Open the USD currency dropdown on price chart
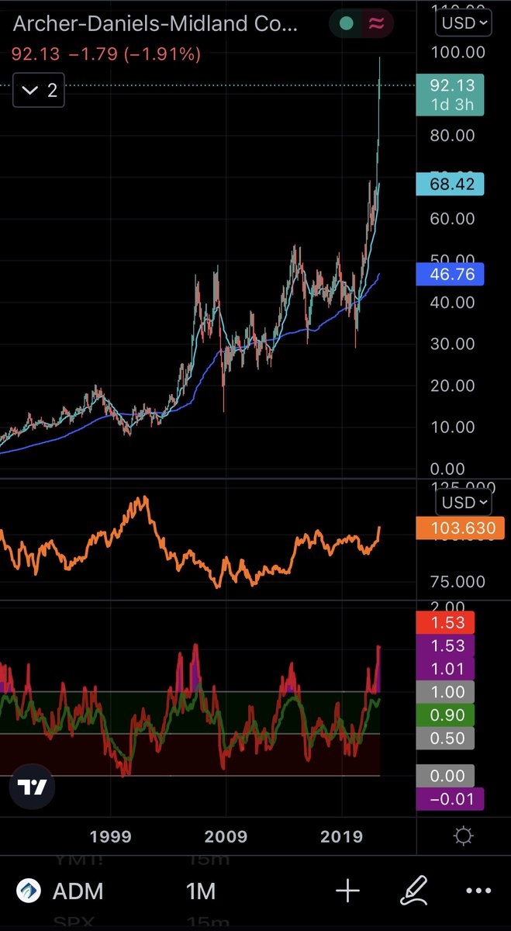This screenshot has height=931, width=511. (464, 22)
